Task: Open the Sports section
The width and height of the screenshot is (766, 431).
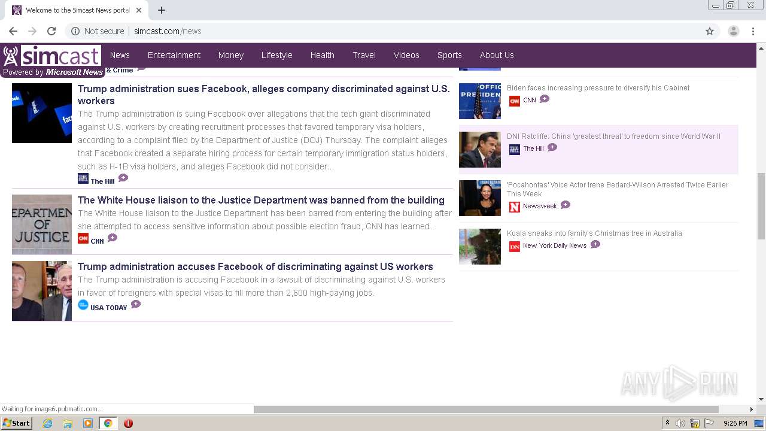Action: 449,55
